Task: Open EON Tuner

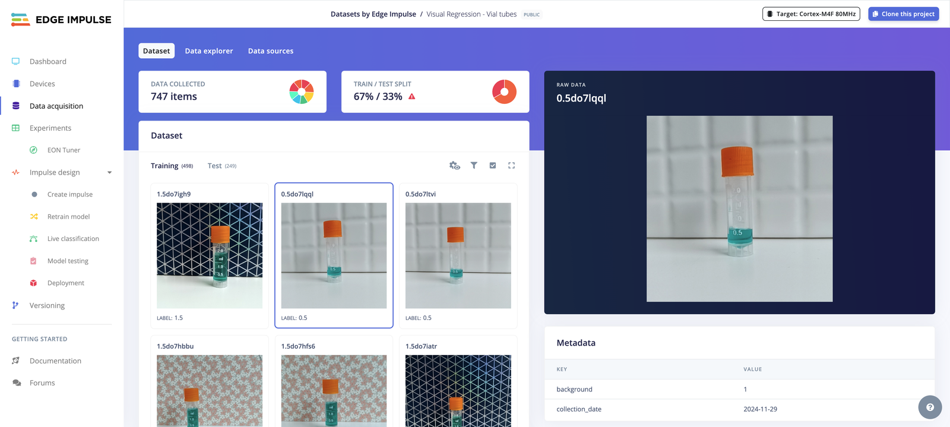Action: click(64, 150)
